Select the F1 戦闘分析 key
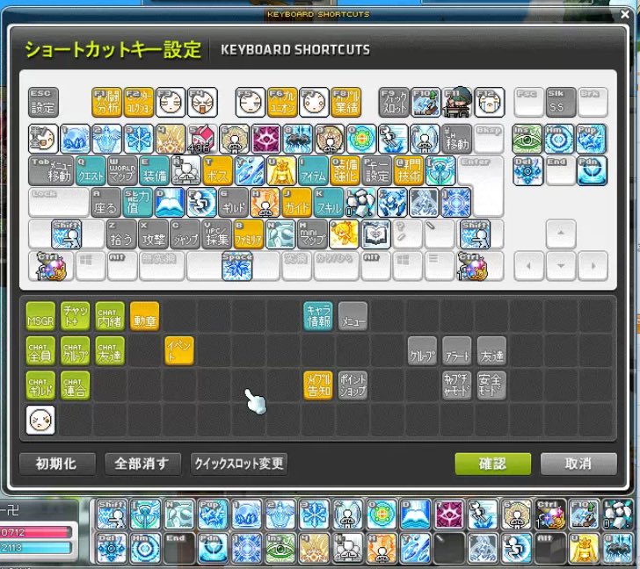This screenshot has height=569, width=640. click(106, 103)
